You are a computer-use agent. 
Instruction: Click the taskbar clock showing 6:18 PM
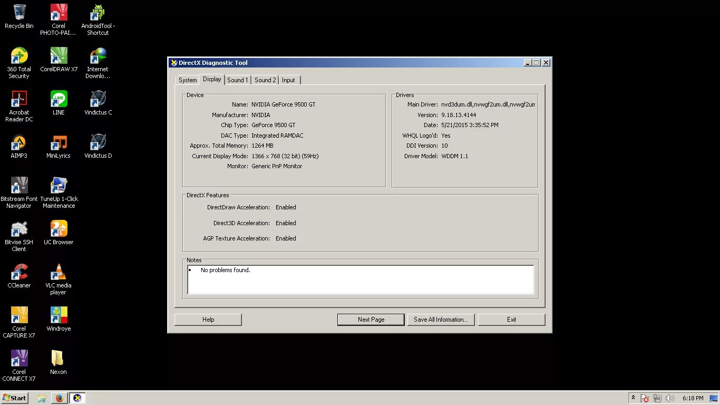(x=693, y=398)
